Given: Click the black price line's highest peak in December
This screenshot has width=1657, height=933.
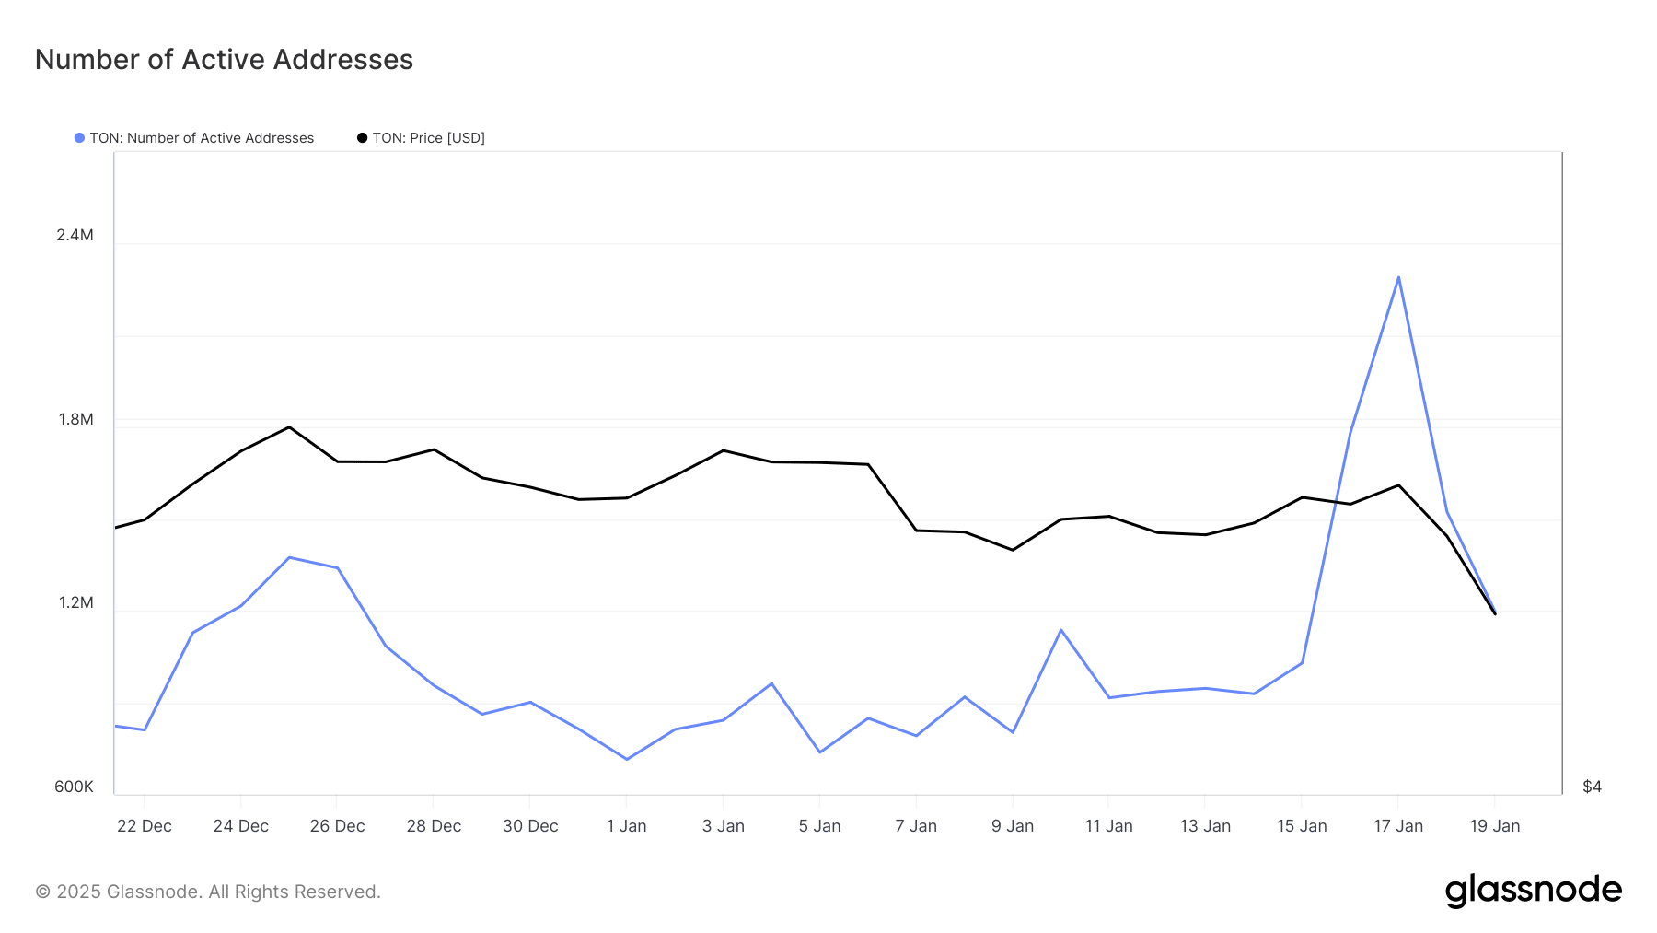Looking at the screenshot, I should [x=289, y=427].
